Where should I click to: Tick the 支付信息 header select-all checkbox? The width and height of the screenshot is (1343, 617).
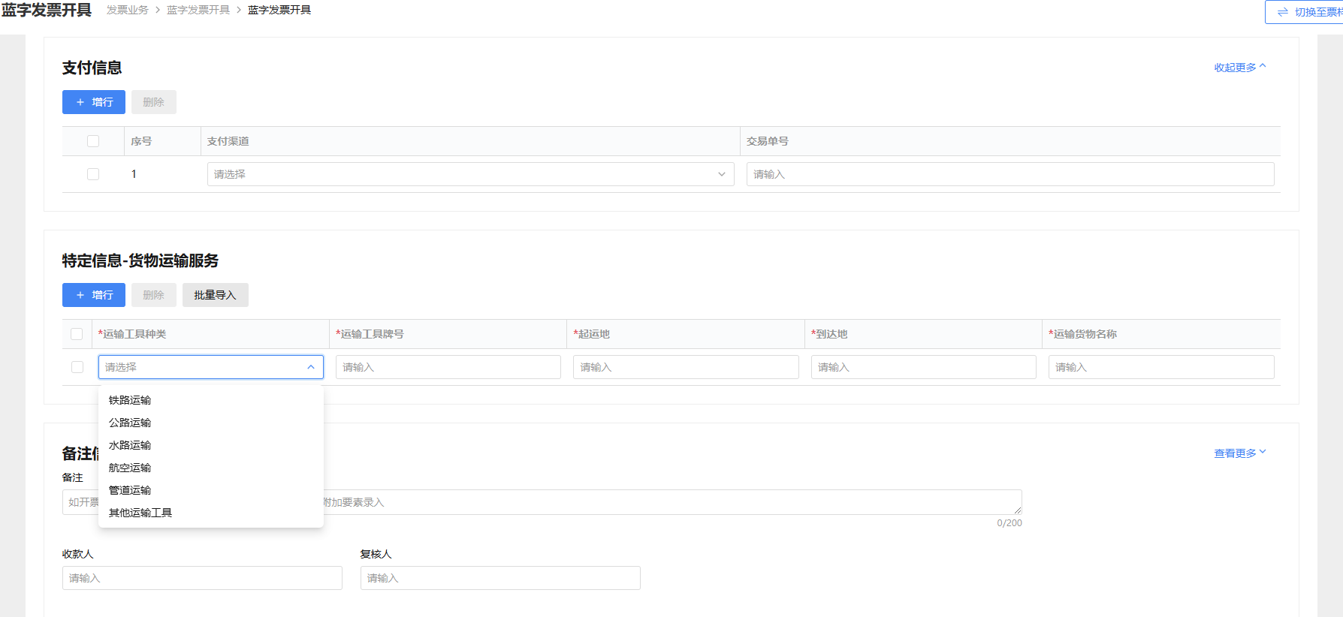93,141
